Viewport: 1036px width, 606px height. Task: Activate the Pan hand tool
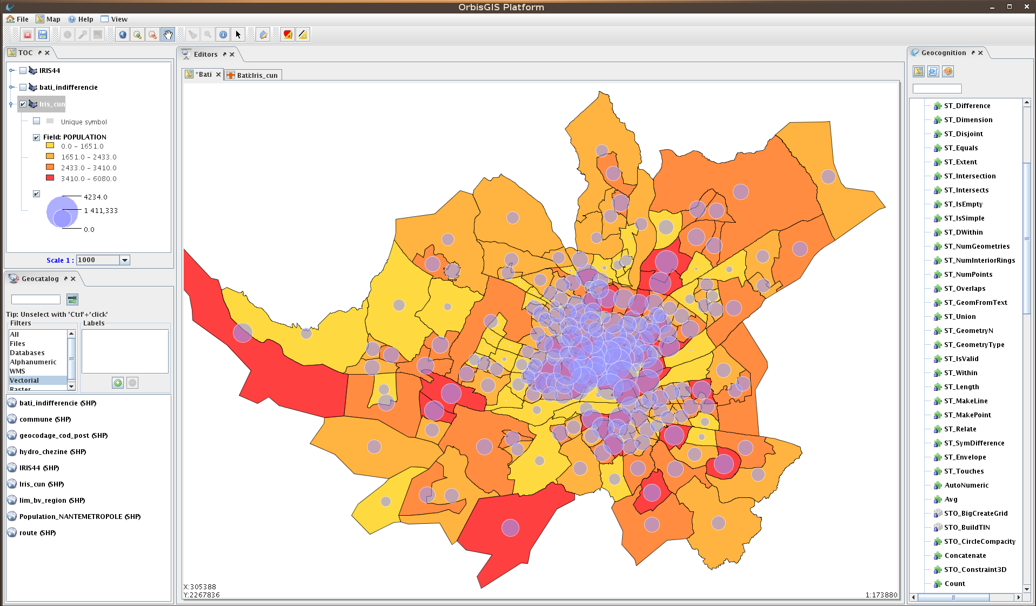[x=168, y=35]
